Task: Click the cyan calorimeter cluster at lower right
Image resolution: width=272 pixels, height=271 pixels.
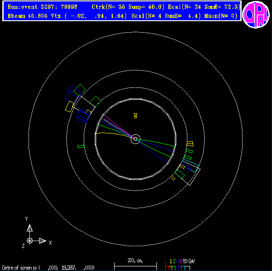Action: point(190,165)
